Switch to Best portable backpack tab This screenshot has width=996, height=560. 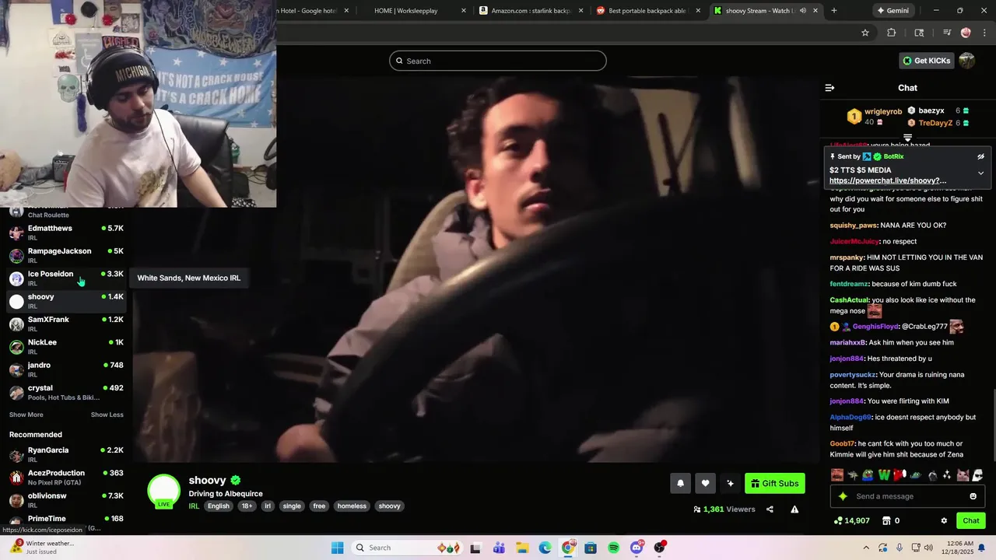(x=647, y=11)
